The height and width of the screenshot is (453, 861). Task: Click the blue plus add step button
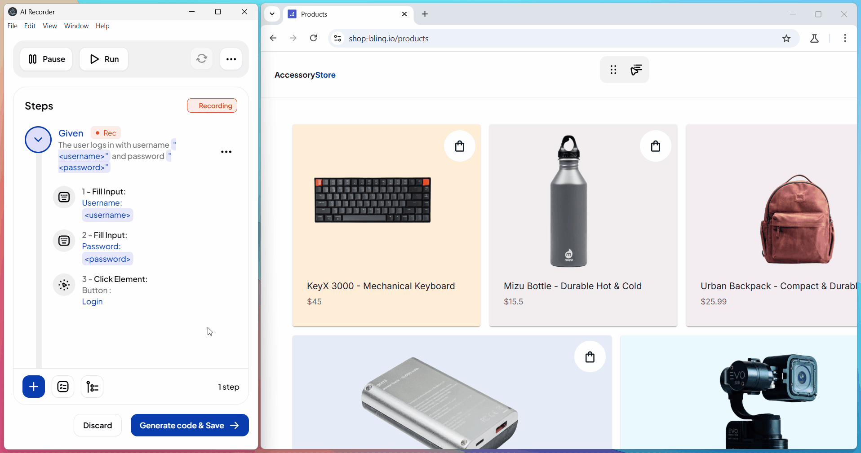click(34, 387)
